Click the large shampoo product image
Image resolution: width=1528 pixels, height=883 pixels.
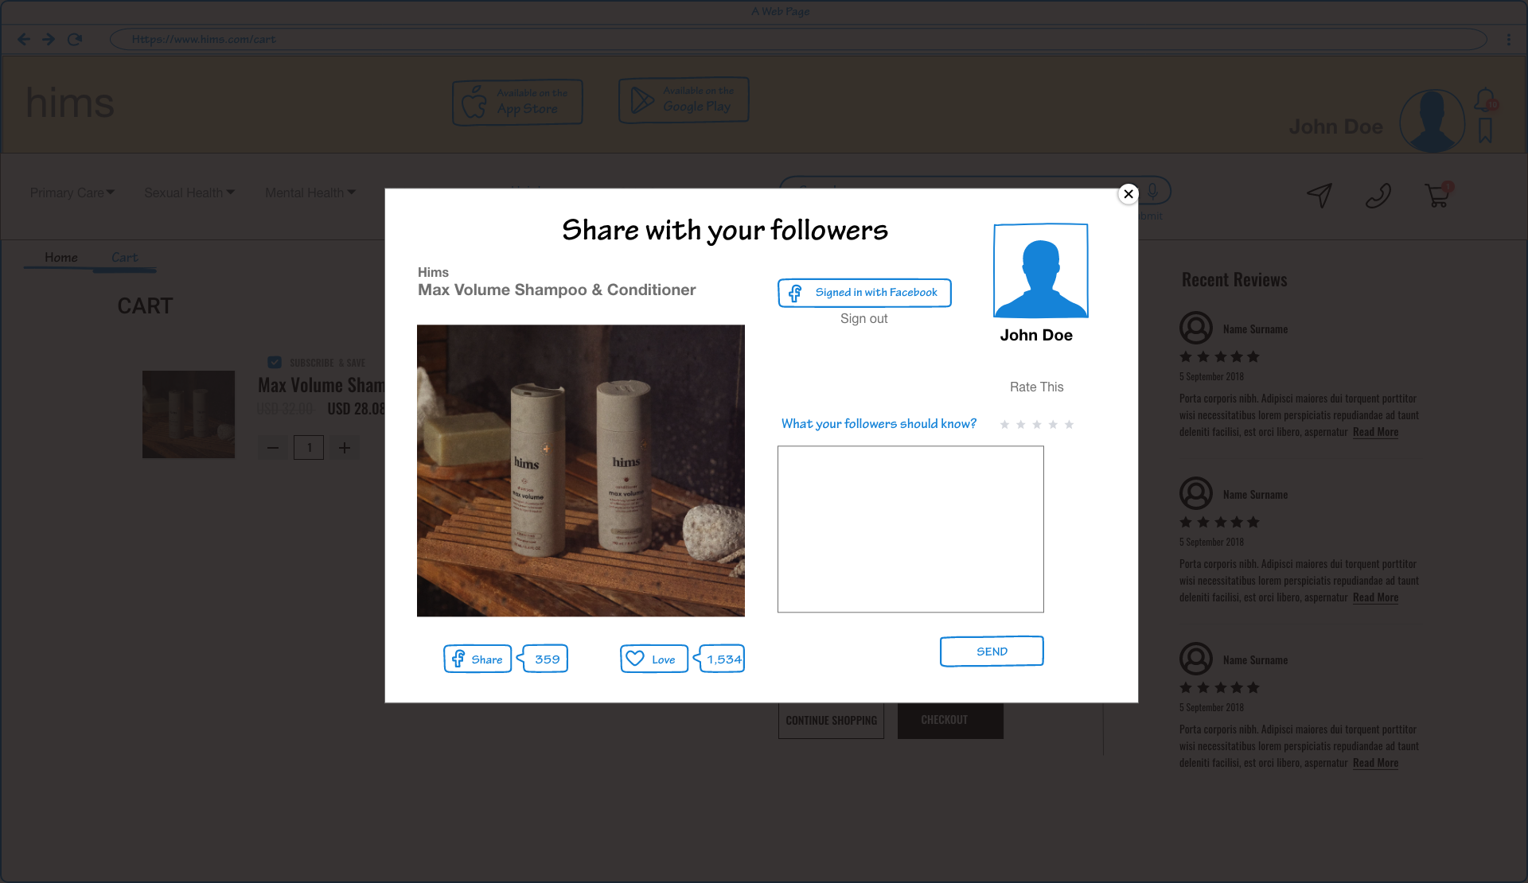(x=581, y=470)
